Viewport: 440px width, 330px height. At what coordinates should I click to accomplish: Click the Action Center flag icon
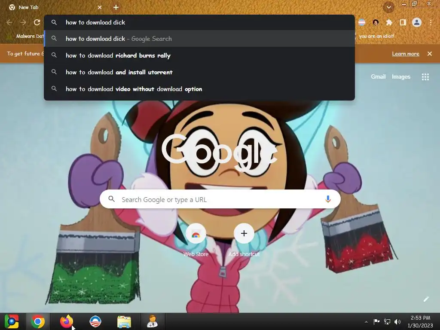(376, 321)
